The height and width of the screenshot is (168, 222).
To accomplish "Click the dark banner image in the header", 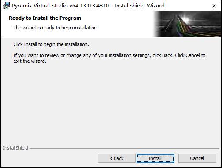I will click(187, 24).
